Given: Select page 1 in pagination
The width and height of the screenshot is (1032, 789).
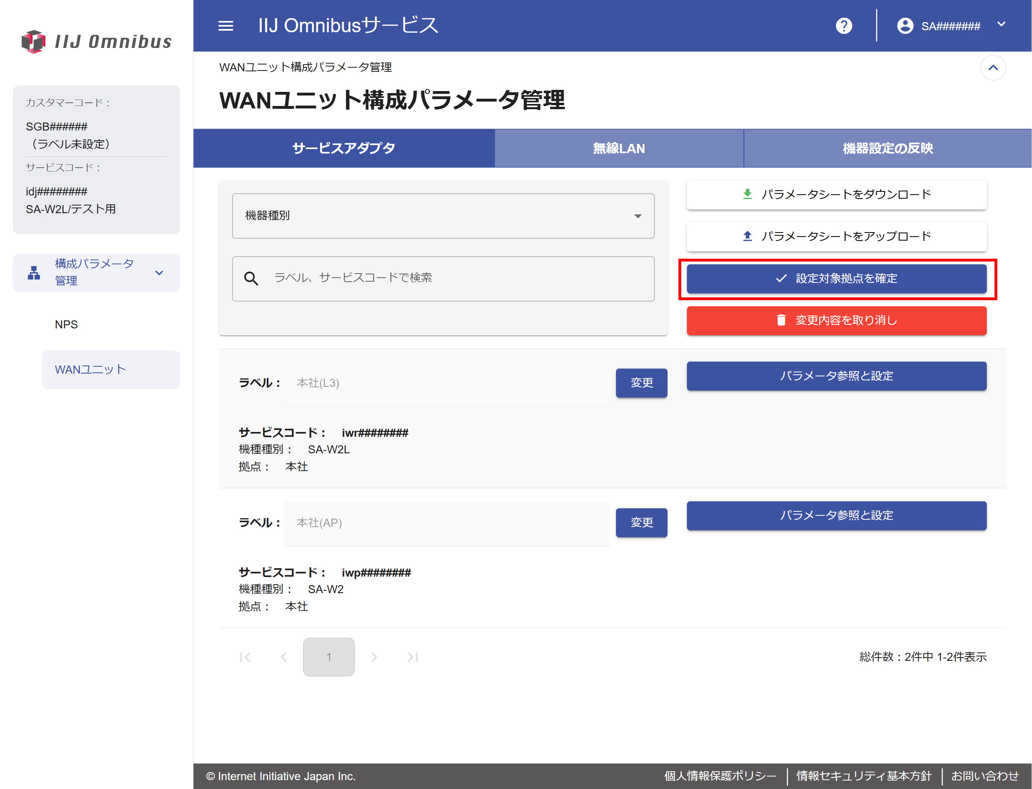Looking at the screenshot, I should tap(328, 656).
